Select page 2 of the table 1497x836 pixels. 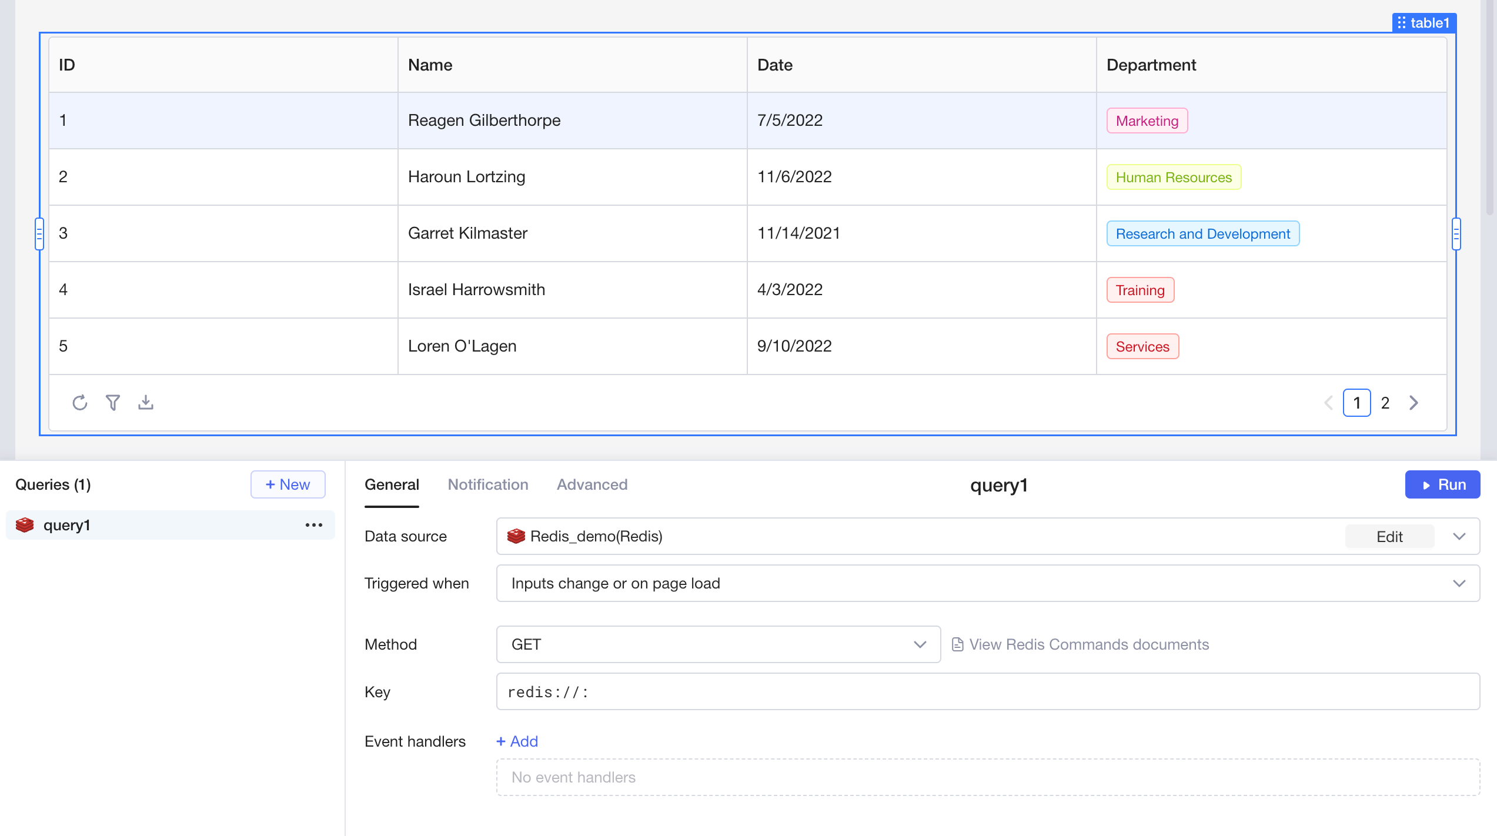coord(1385,403)
